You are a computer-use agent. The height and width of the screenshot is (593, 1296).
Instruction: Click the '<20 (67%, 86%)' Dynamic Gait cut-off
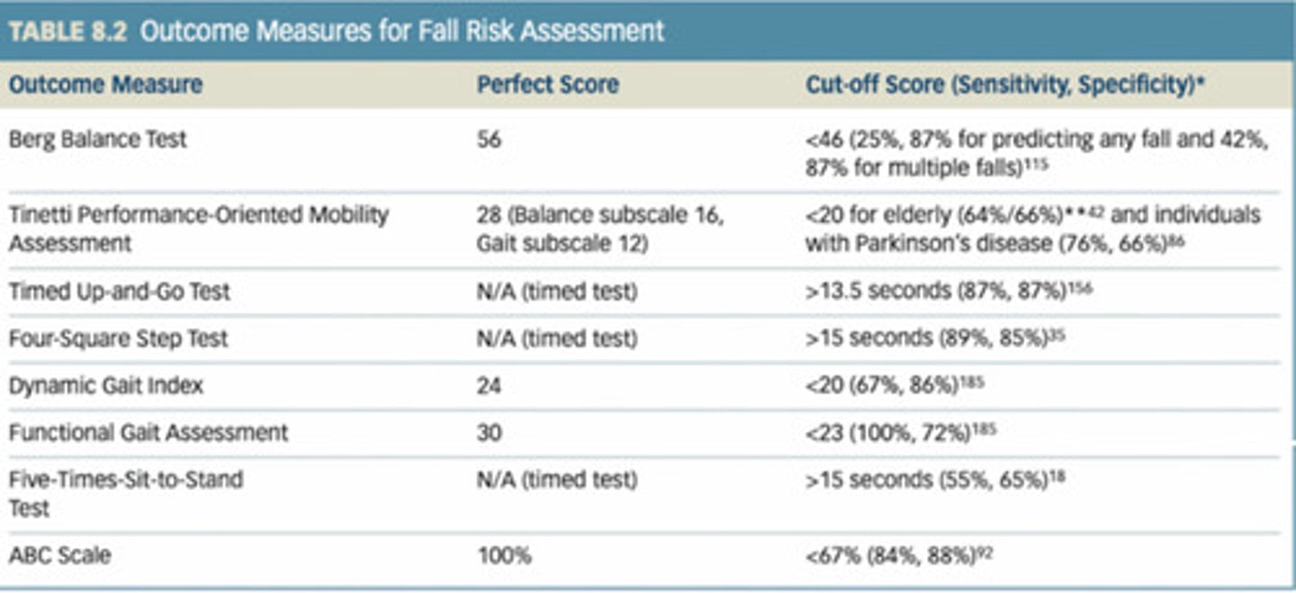(x=882, y=386)
